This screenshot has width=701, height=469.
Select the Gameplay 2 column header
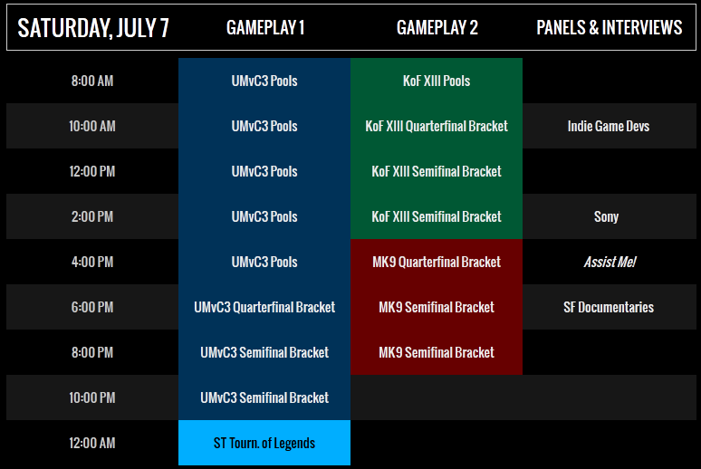437,28
